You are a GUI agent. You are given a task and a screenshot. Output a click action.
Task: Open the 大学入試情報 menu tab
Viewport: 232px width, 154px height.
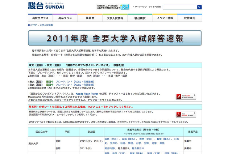115,18
